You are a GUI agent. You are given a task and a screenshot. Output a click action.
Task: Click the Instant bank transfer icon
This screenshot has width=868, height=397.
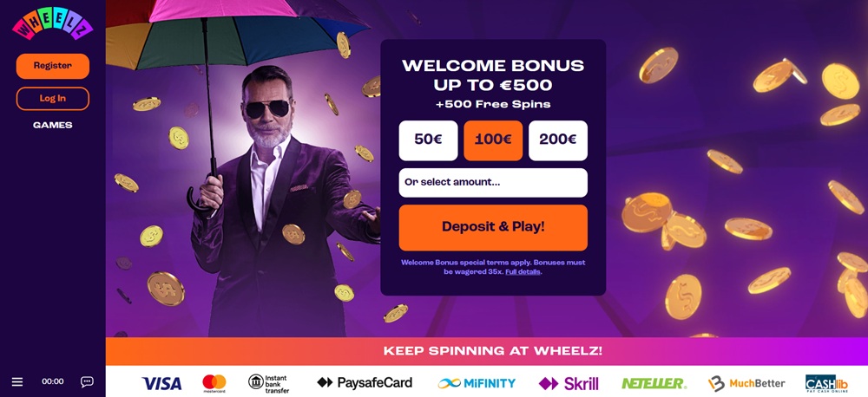[x=268, y=383]
